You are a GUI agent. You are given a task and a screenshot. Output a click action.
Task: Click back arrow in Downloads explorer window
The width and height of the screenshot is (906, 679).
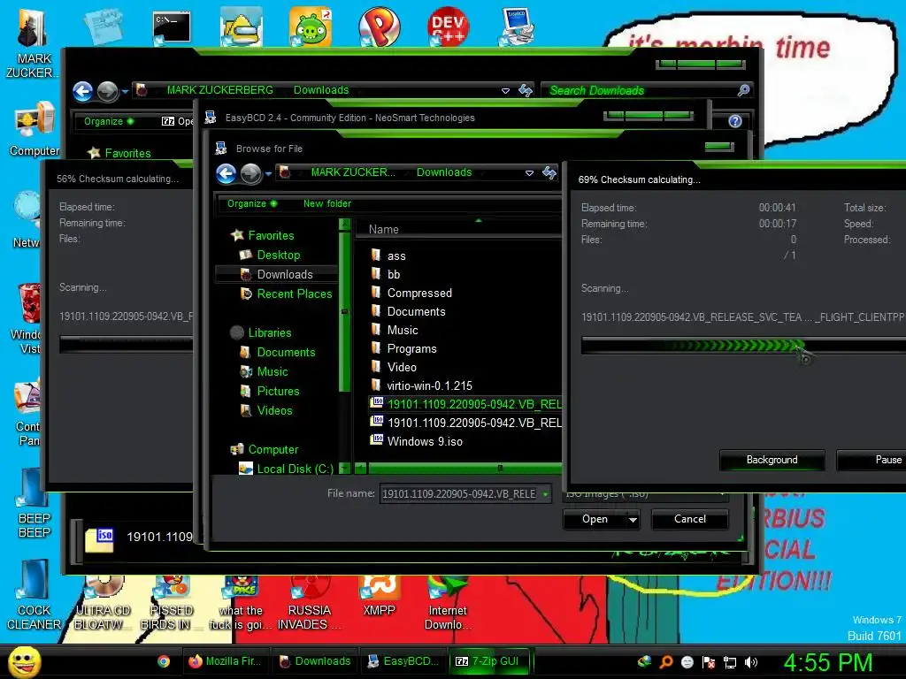(82, 91)
